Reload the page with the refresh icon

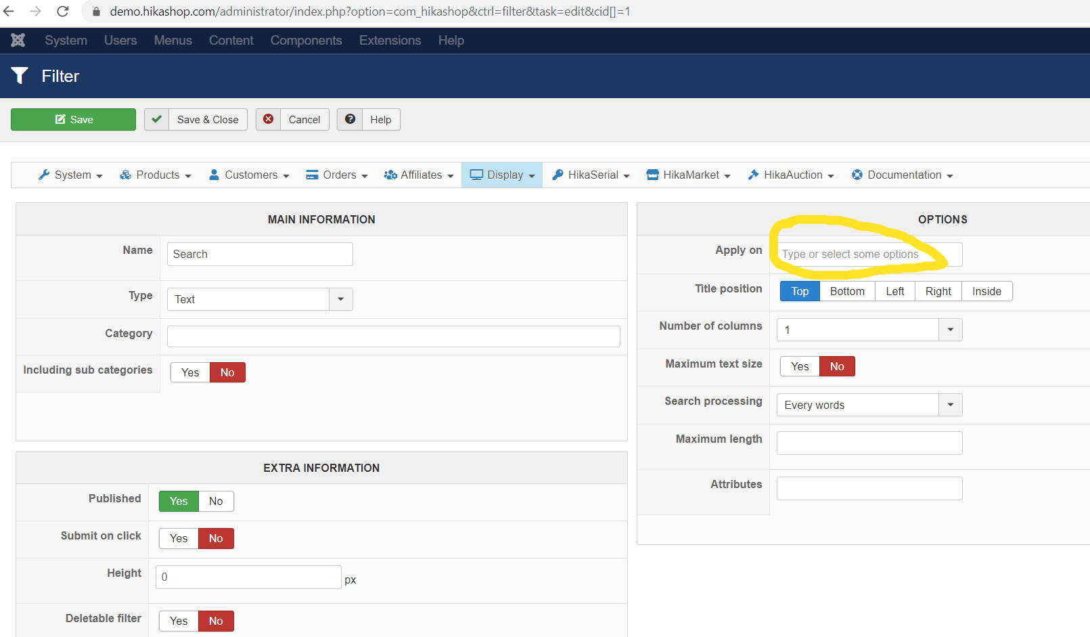[x=63, y=12]
